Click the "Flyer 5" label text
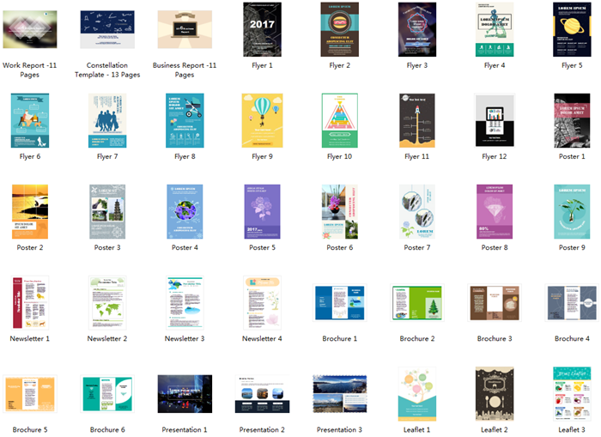This screenshot has width=601, height=437. (x=572, y=65)
